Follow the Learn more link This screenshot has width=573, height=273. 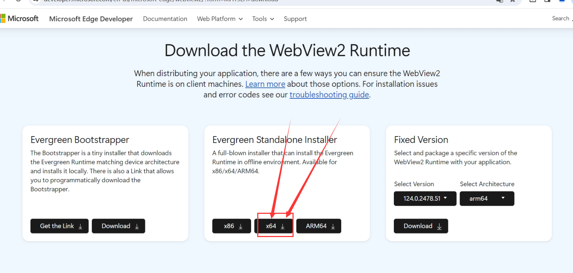click(265, 84)
